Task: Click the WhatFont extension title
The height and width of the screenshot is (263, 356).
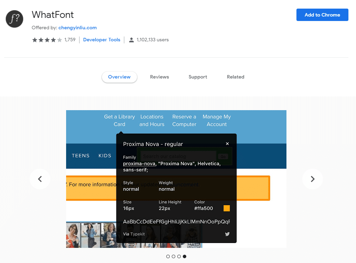Action: pyautogui.click(x=53, y=15)
